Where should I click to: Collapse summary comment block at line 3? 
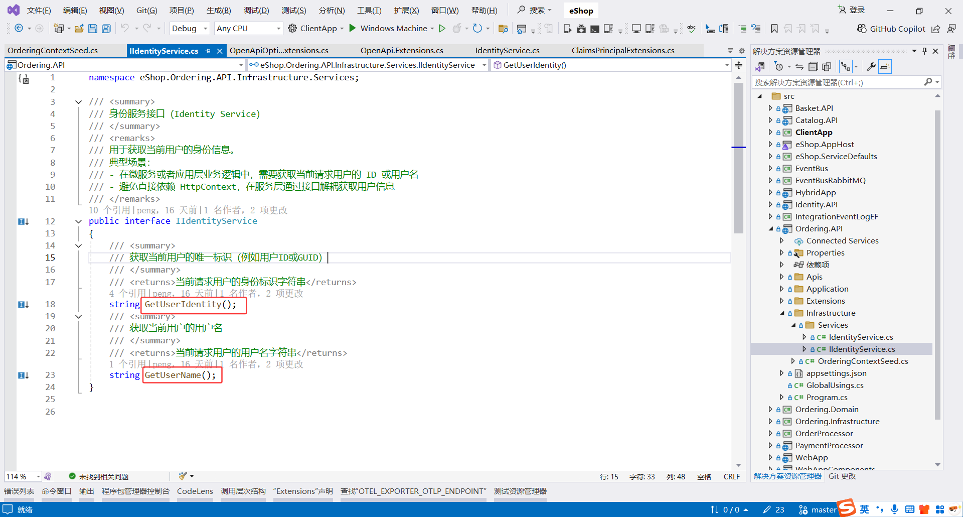click(78, 102)
